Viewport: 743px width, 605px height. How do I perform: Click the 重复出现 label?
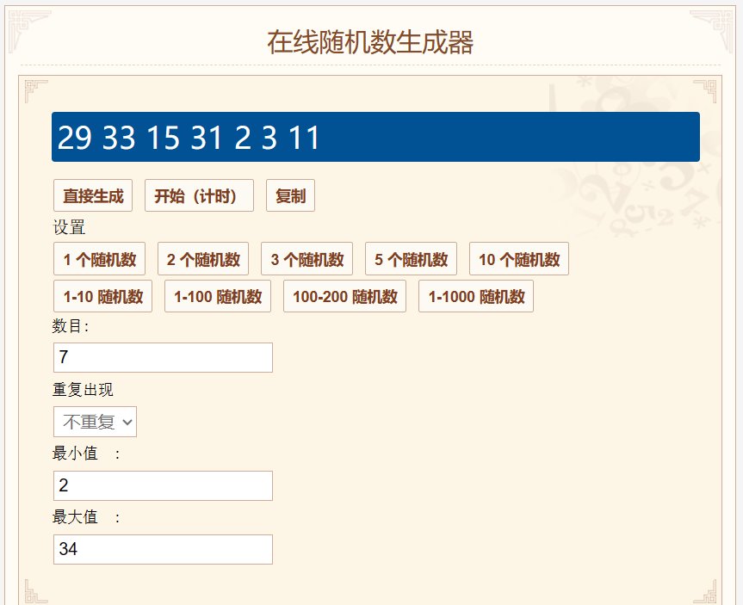click(x=83, y=390)
